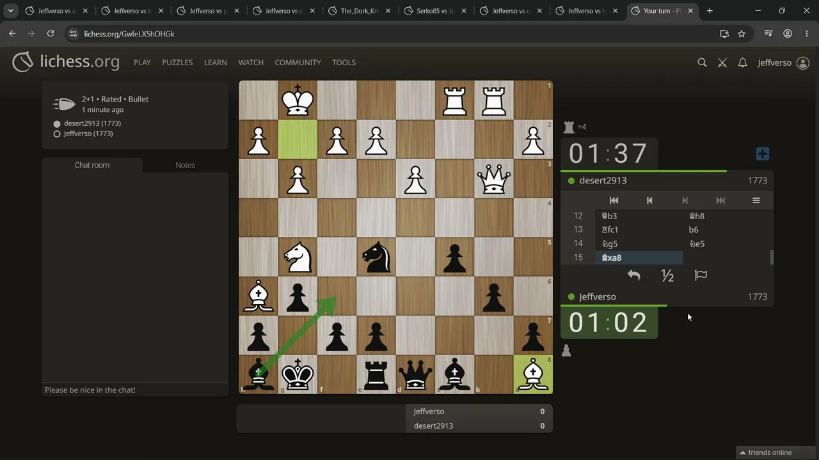This screenshot has width=819, height=460.
Task: Click the white queen on the board
Action: (x=494, y=178)
